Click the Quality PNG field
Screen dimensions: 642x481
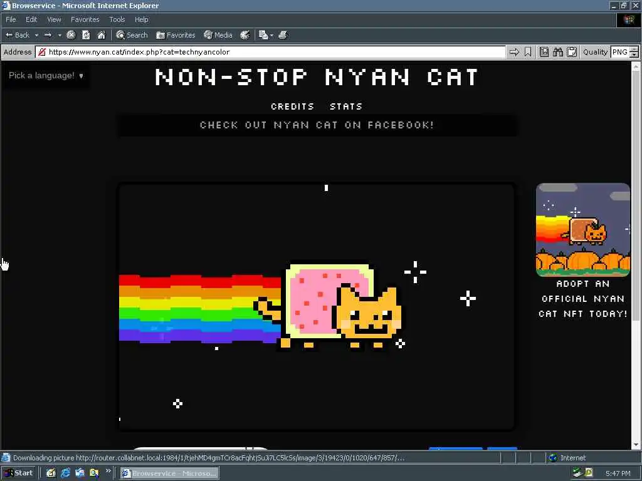click(620, 52)
